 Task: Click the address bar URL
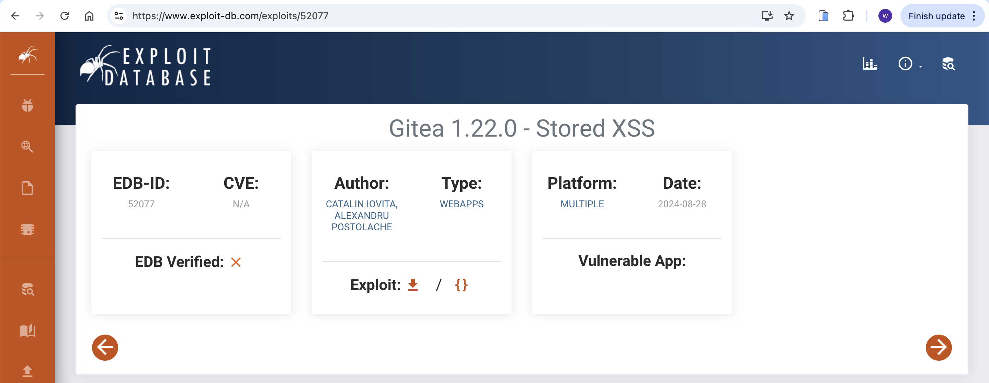[x=230, y=16]
